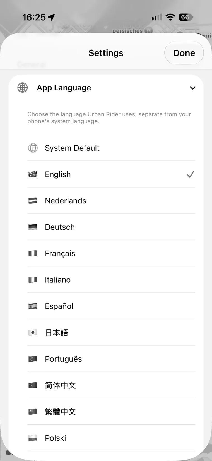Tap the checkmark on the English row

point(191,174)
